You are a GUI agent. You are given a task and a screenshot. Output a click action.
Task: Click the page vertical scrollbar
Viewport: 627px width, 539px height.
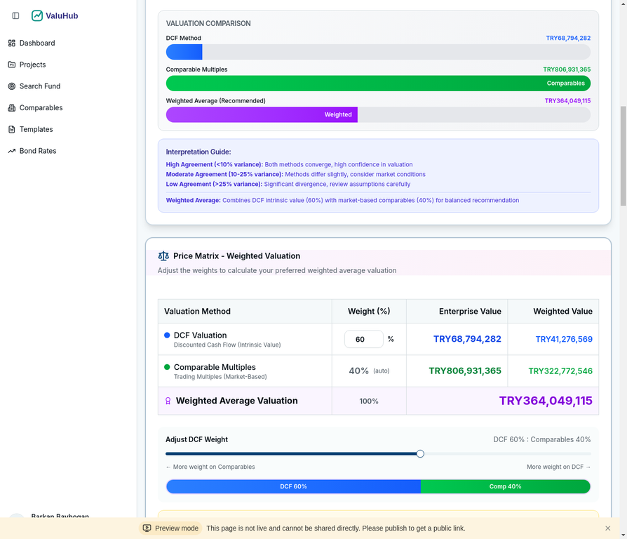click(x=623, y=156)
